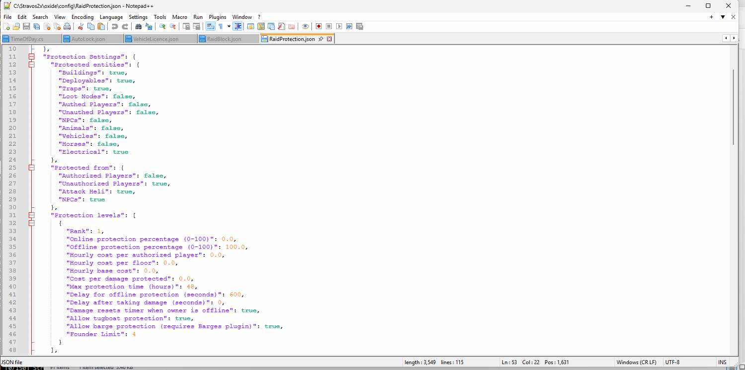Toggle file monitoring with the eye icon

(305, 26)
